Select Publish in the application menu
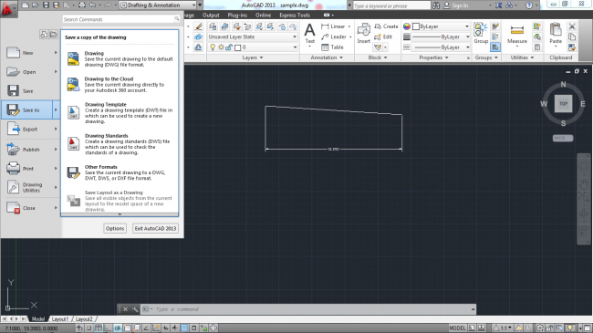Viewport: 593px width, 333px height. [30, 150]
